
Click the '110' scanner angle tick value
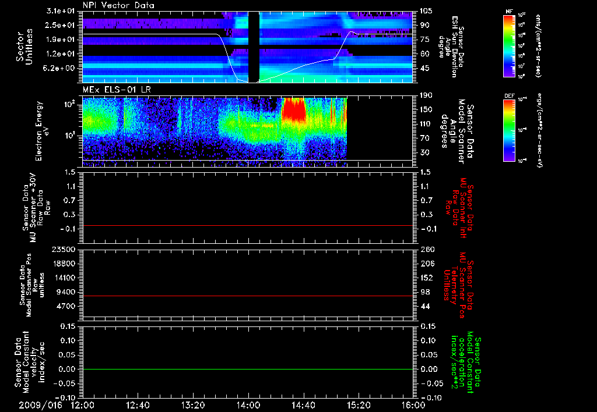[x=426, y=124]
